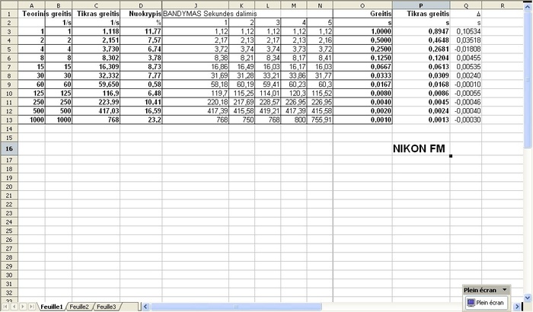Go to first sheet with tab navigation arrow
The image size is (533, 312).
5,307
